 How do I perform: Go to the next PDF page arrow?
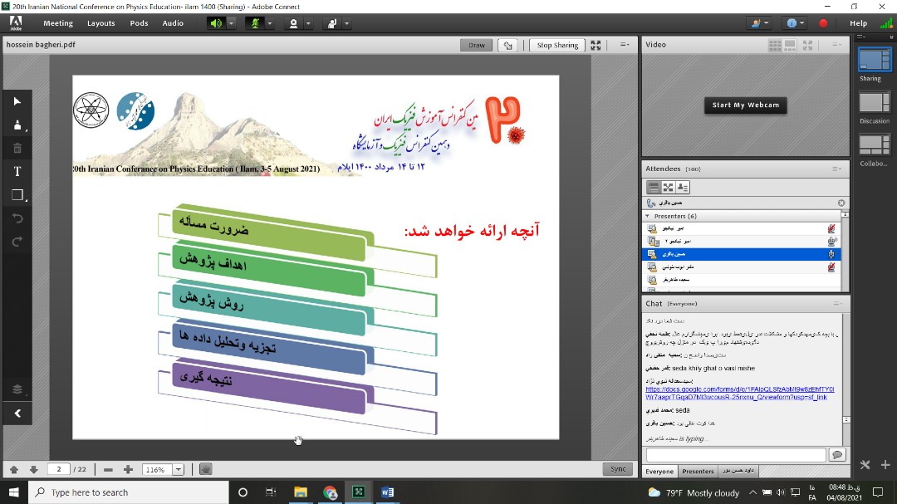[x=33, y=470]
